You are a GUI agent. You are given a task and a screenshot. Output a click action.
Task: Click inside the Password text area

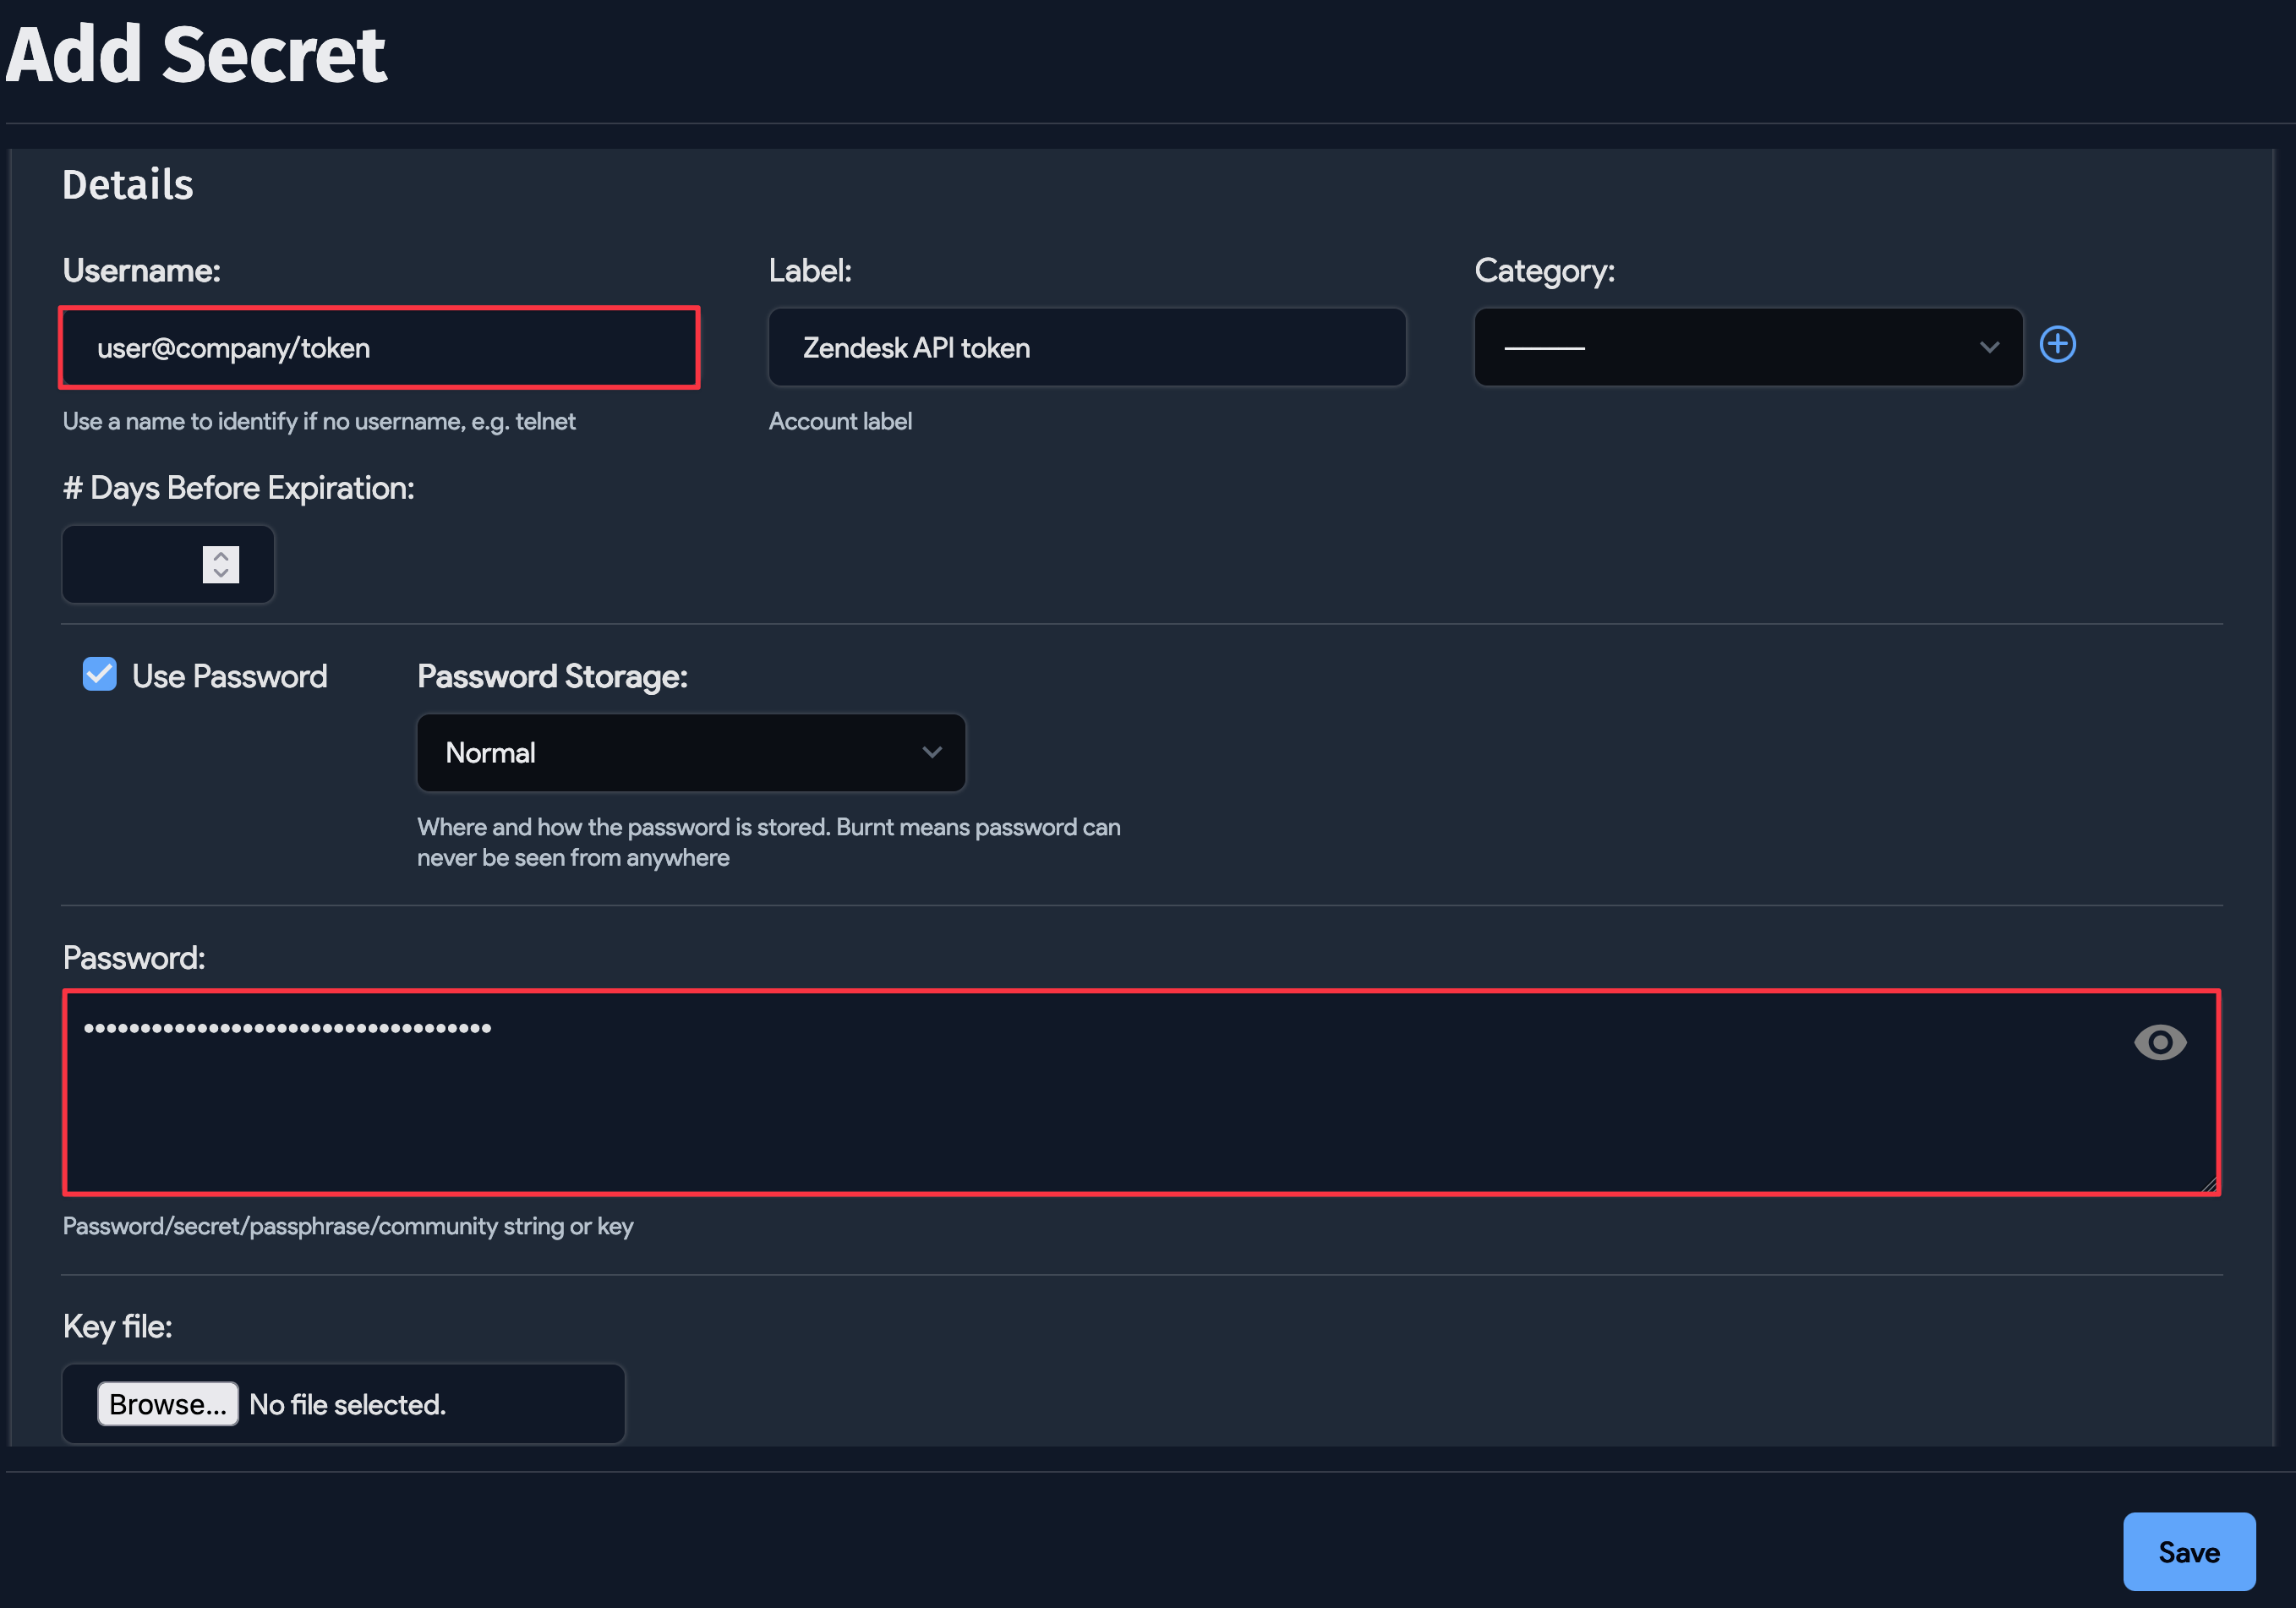(x=1100, y=1100)
